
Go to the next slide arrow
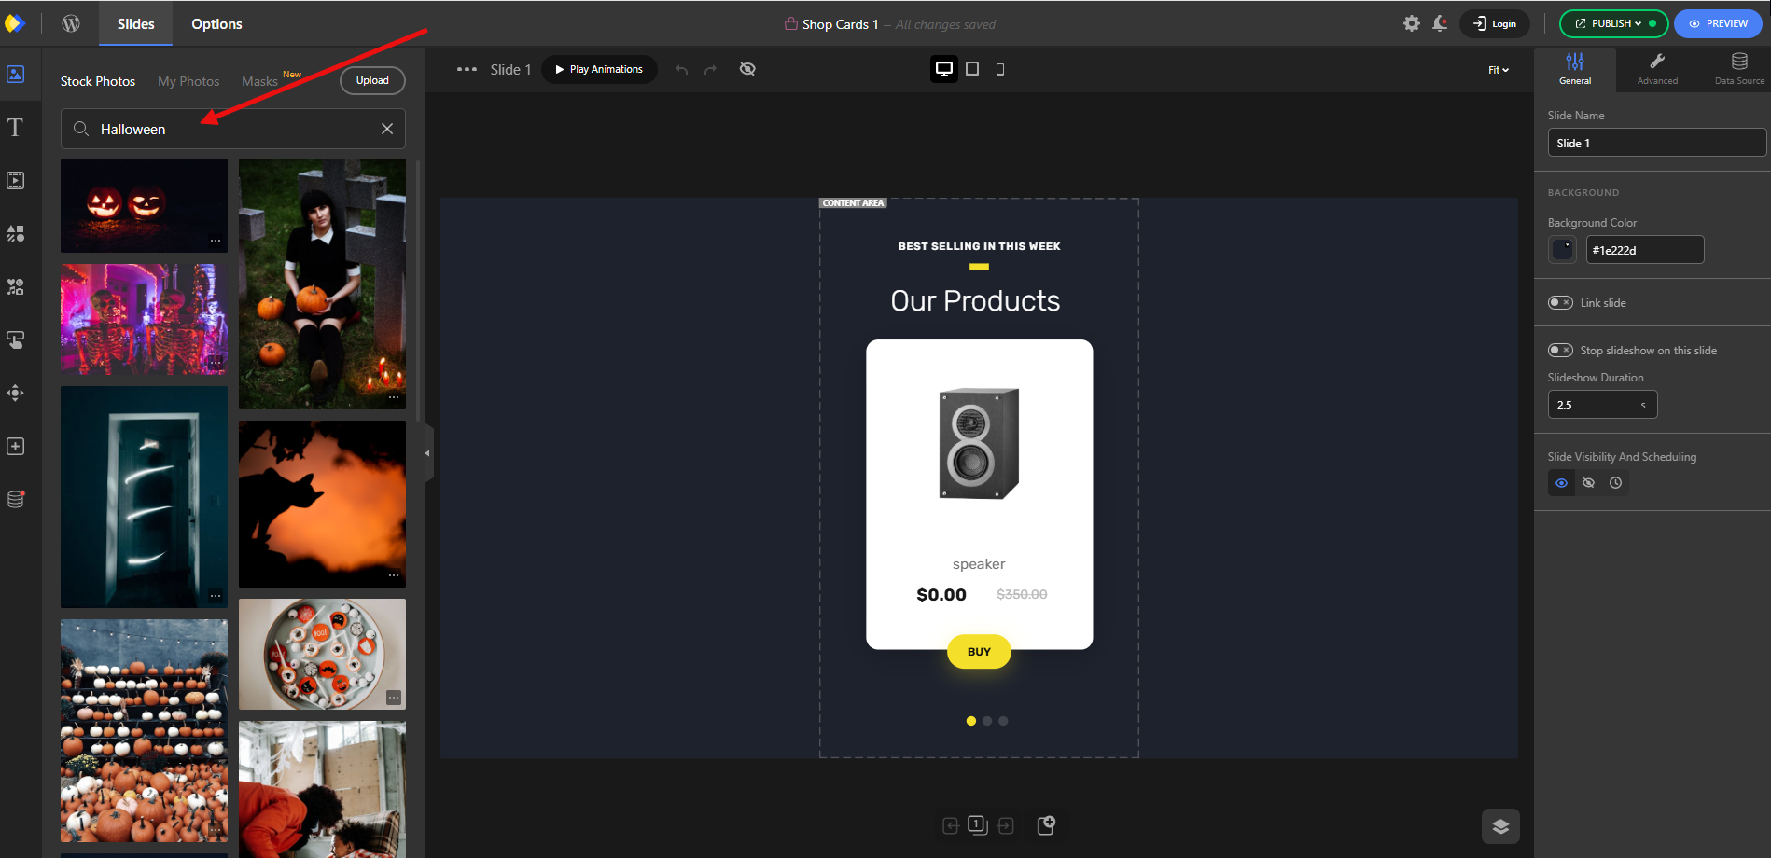tap(1005, 825)
